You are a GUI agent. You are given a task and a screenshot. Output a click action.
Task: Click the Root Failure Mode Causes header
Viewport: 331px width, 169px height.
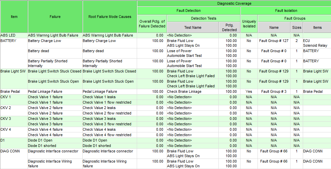tap(110, 17)
